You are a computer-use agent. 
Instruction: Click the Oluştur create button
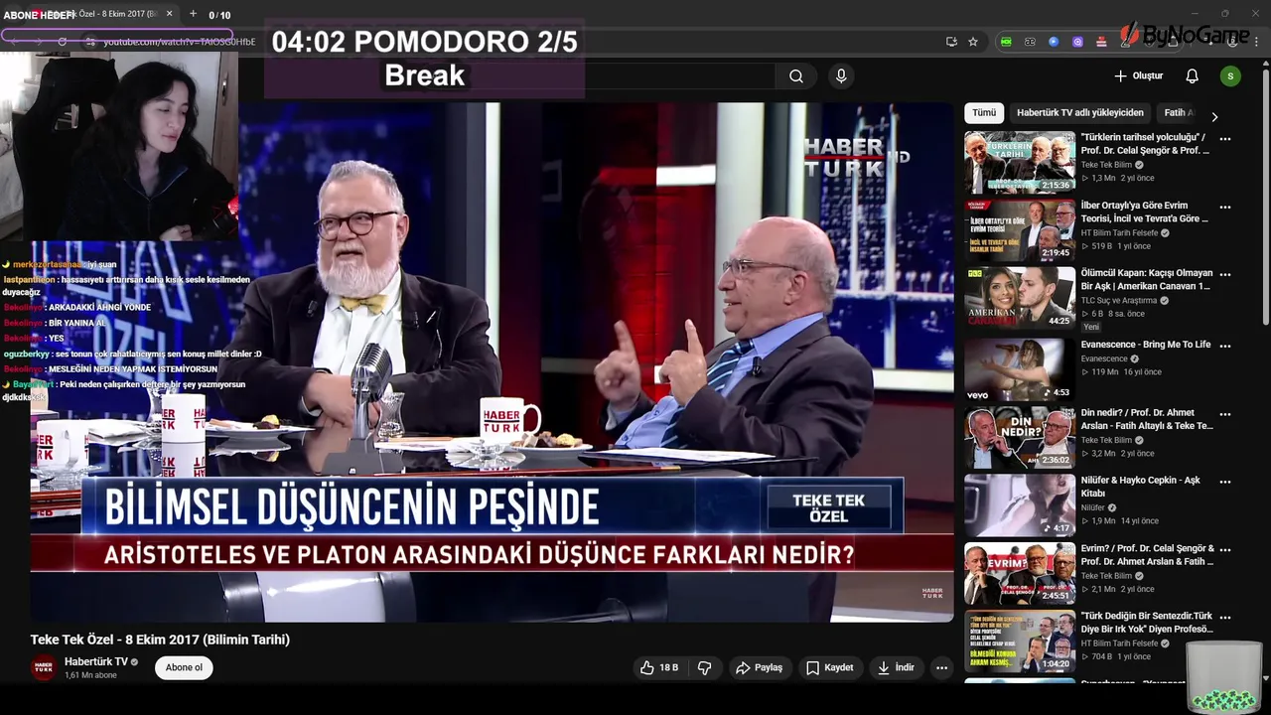pyautogui.click(x=1138, y=76)
